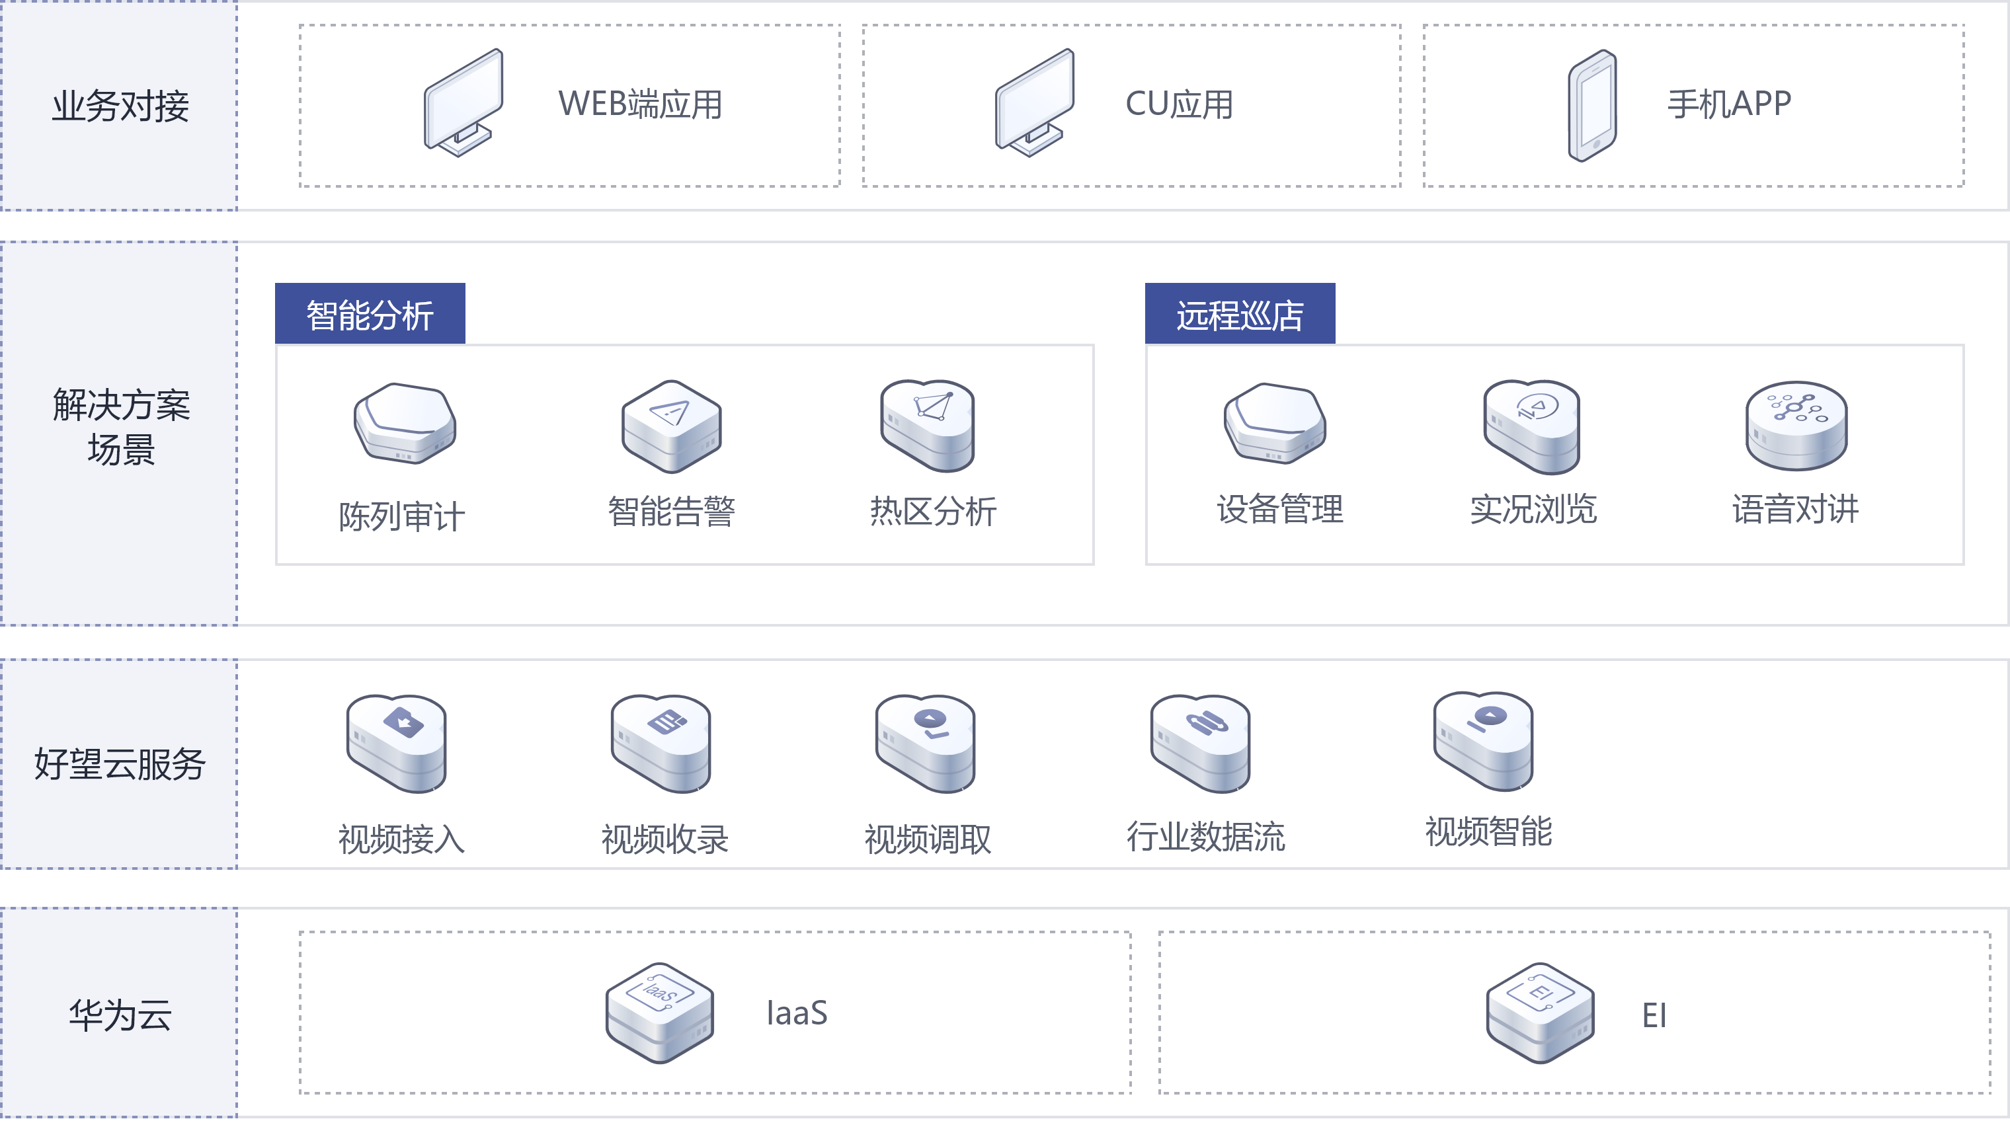Click the WEB端应用 monitor icon
Screen dimensions: 2010x1121
463,103
